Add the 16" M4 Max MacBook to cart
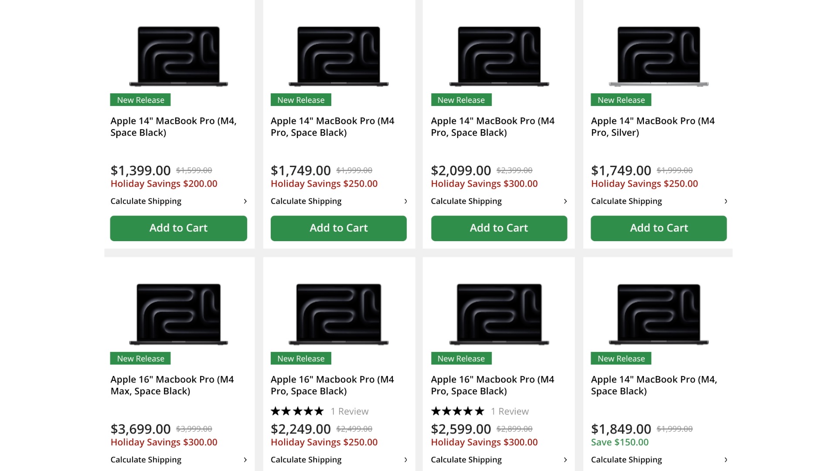Viewport: 837px width, 471px height. [178, 469]
